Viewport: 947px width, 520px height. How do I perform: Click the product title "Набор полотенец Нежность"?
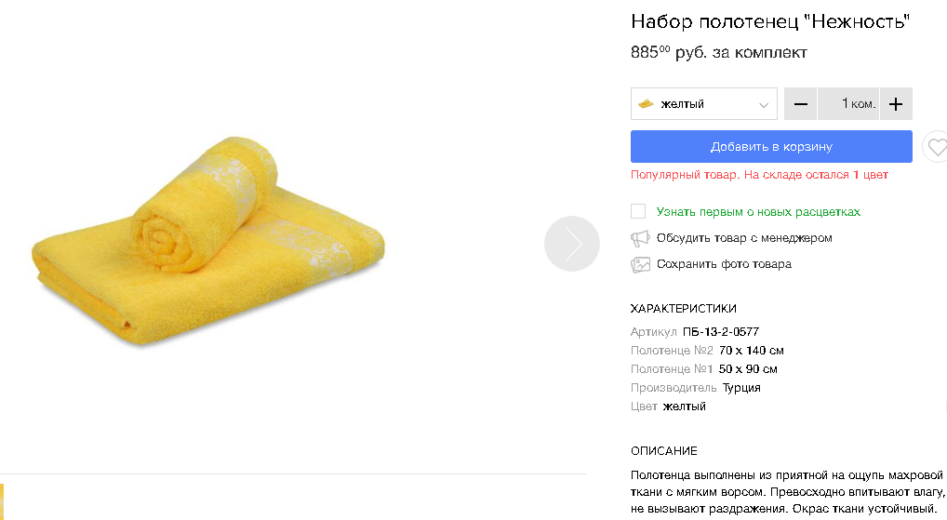coord(769,21)
